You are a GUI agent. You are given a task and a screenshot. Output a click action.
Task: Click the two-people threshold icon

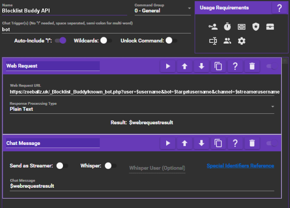point(227,41)
